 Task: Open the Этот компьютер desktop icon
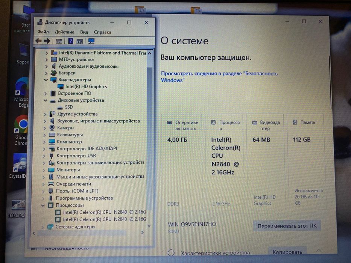tap(23, 20)
